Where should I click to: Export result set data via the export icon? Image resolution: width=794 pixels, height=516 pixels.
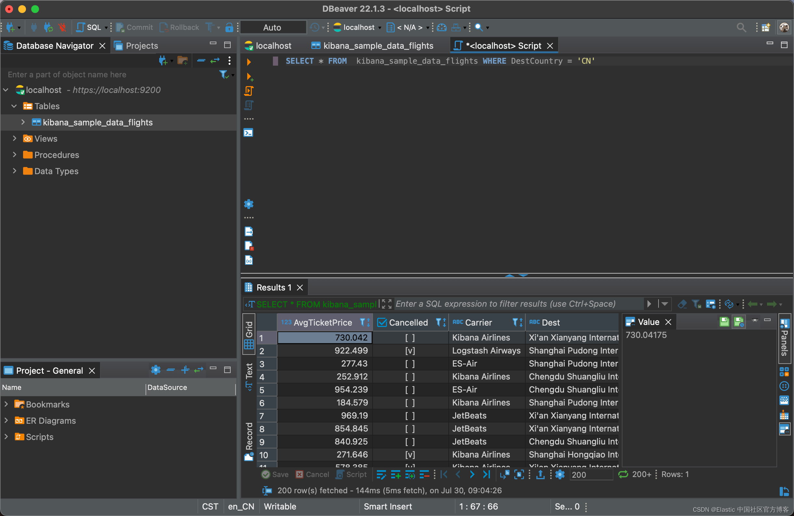[x=540, y=474]
